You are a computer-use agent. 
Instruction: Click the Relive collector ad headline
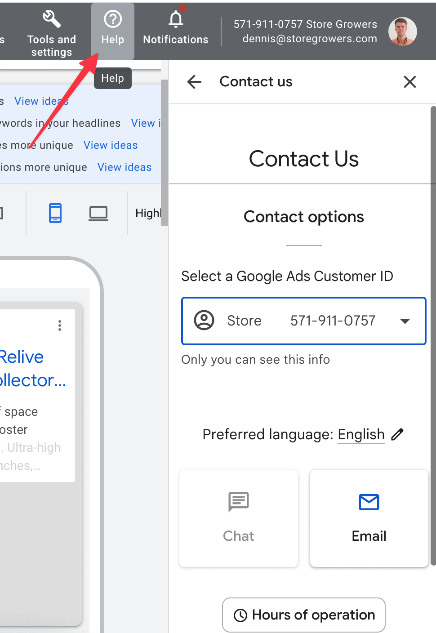[33, 369]
